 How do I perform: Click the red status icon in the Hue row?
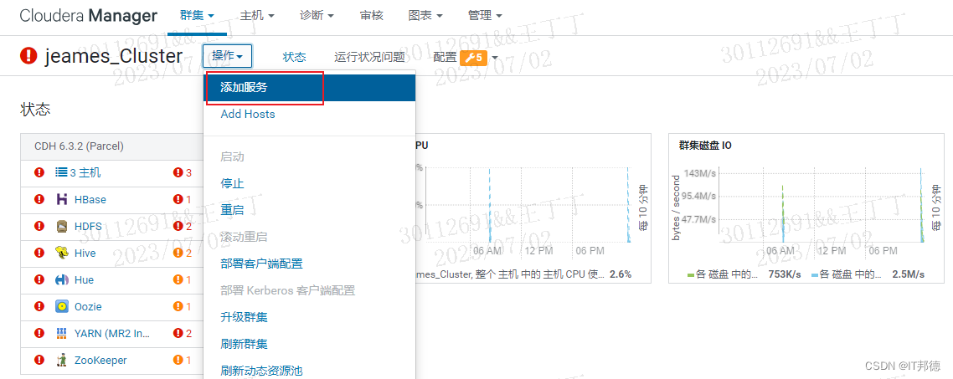click(x=39, y=280)
